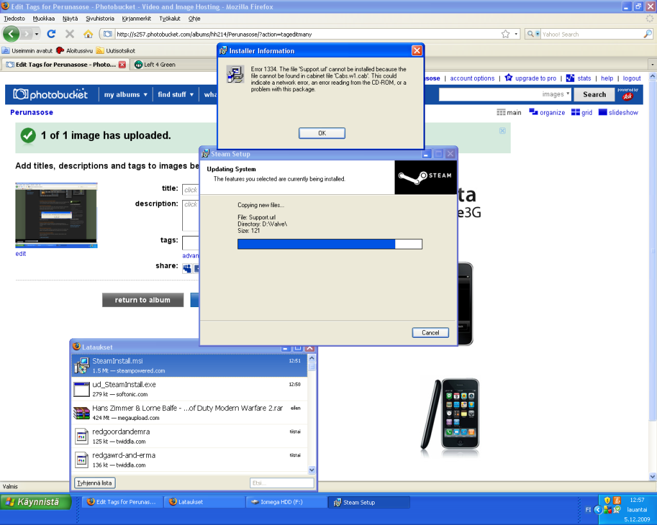
Task: Open the tab list dropdown arrow
Action: 652,65
